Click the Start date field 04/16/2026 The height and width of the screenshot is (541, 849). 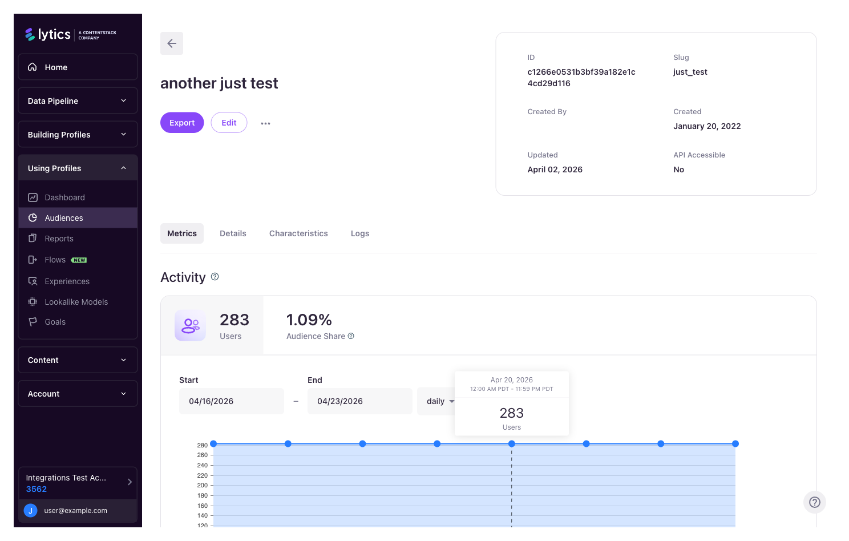[x=231, y=401]
